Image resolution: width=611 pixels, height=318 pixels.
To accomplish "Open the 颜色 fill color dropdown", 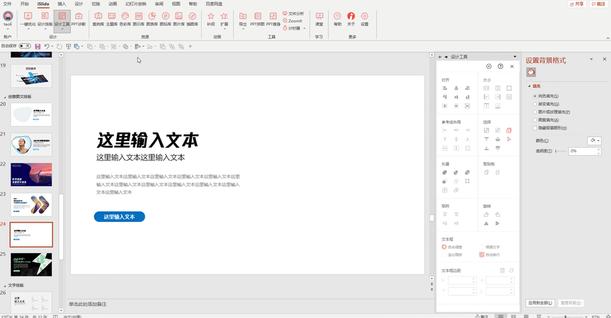I will click(x=594, y=140).
